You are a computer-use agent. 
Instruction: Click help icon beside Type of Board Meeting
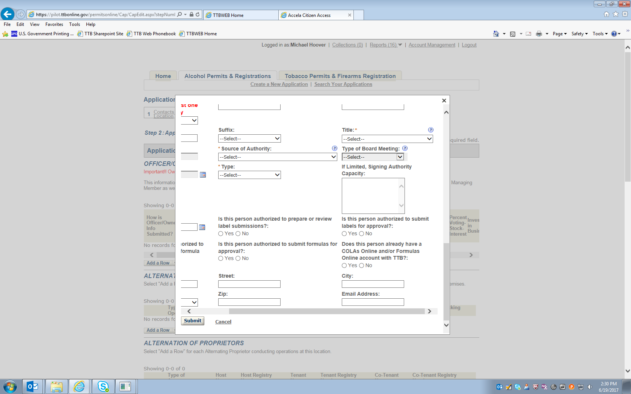point(405,148)
